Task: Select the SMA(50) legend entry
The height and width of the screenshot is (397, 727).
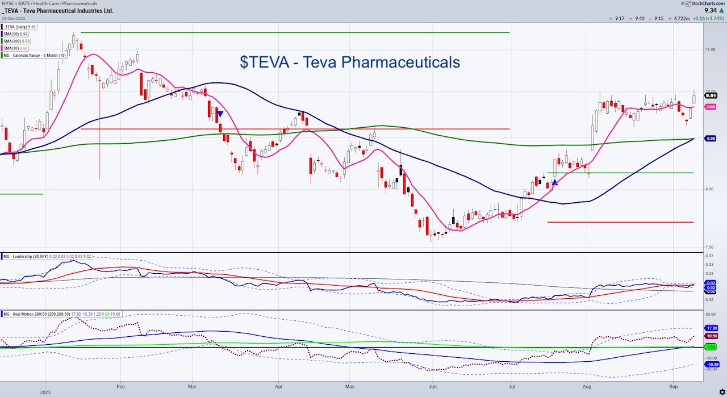Action: pyautogui.click(x=16, y=34)
